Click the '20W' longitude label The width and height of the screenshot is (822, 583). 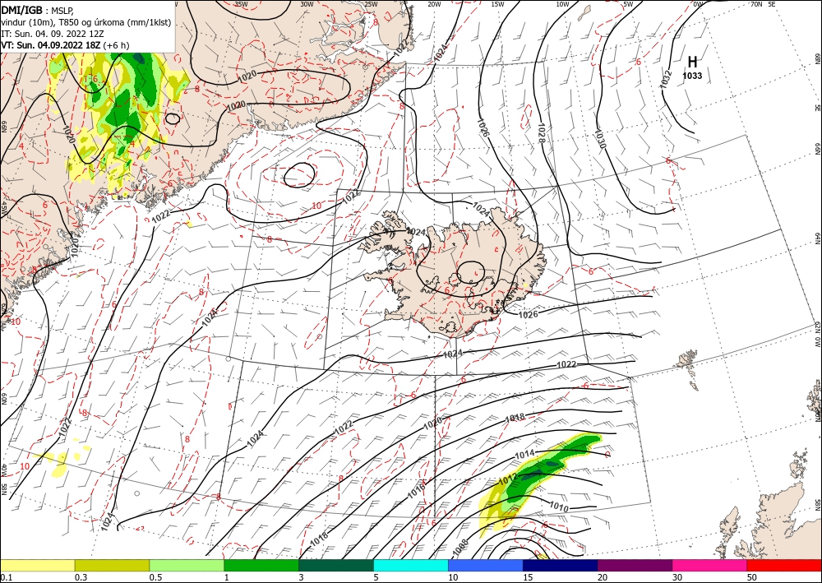pos(434,4)
